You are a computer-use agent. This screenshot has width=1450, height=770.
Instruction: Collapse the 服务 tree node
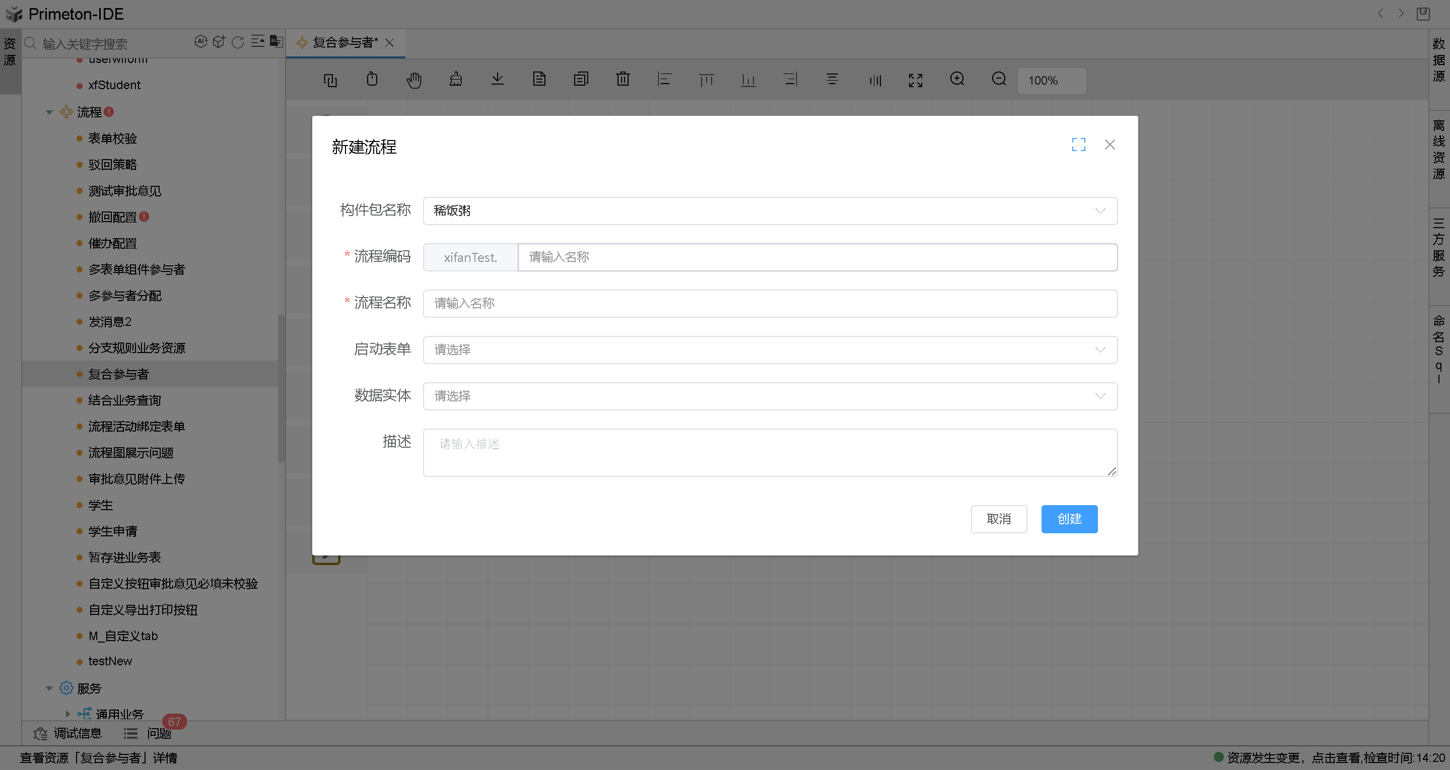click(49, 688)
